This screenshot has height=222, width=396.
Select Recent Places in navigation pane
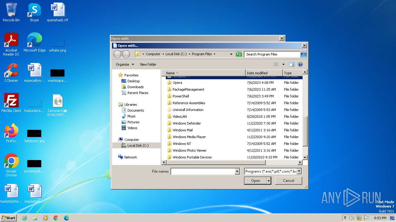tap(138, 93)
